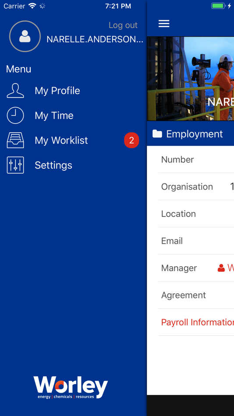Tap the offshore worker banner photo
This screenshot has width=234, height=416.
coord(191,79)
